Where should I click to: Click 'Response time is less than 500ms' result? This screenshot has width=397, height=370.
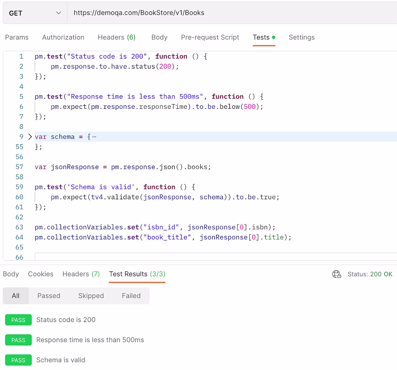(90, 340)
